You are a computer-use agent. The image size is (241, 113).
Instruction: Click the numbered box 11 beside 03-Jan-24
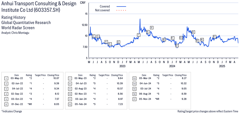pos(70,99)
